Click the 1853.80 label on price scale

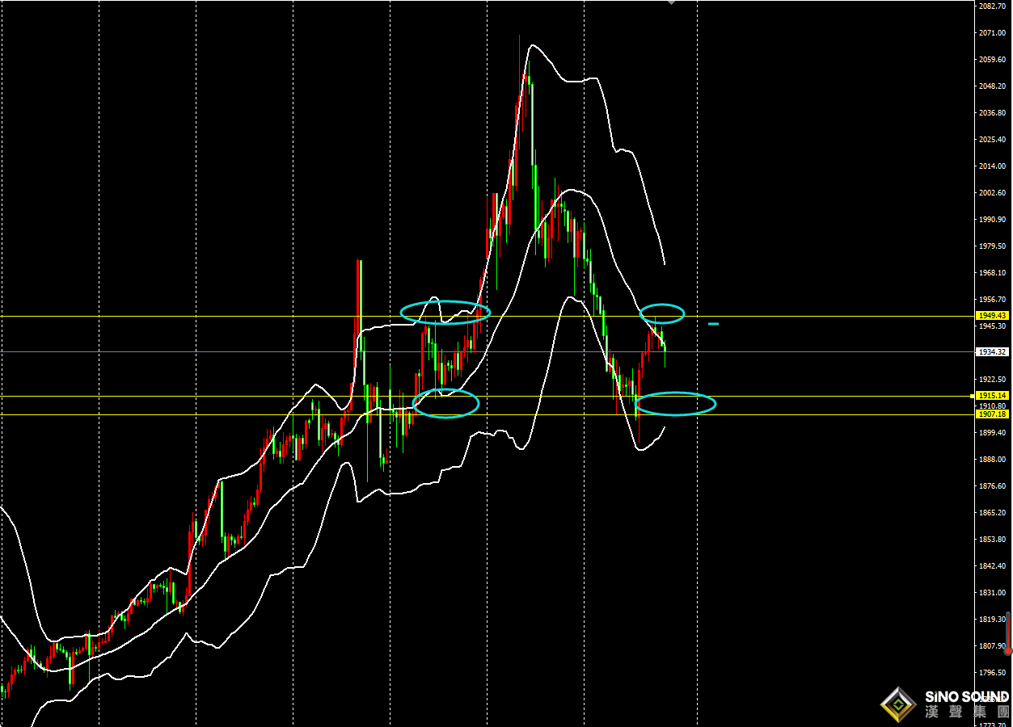point(991,540)
